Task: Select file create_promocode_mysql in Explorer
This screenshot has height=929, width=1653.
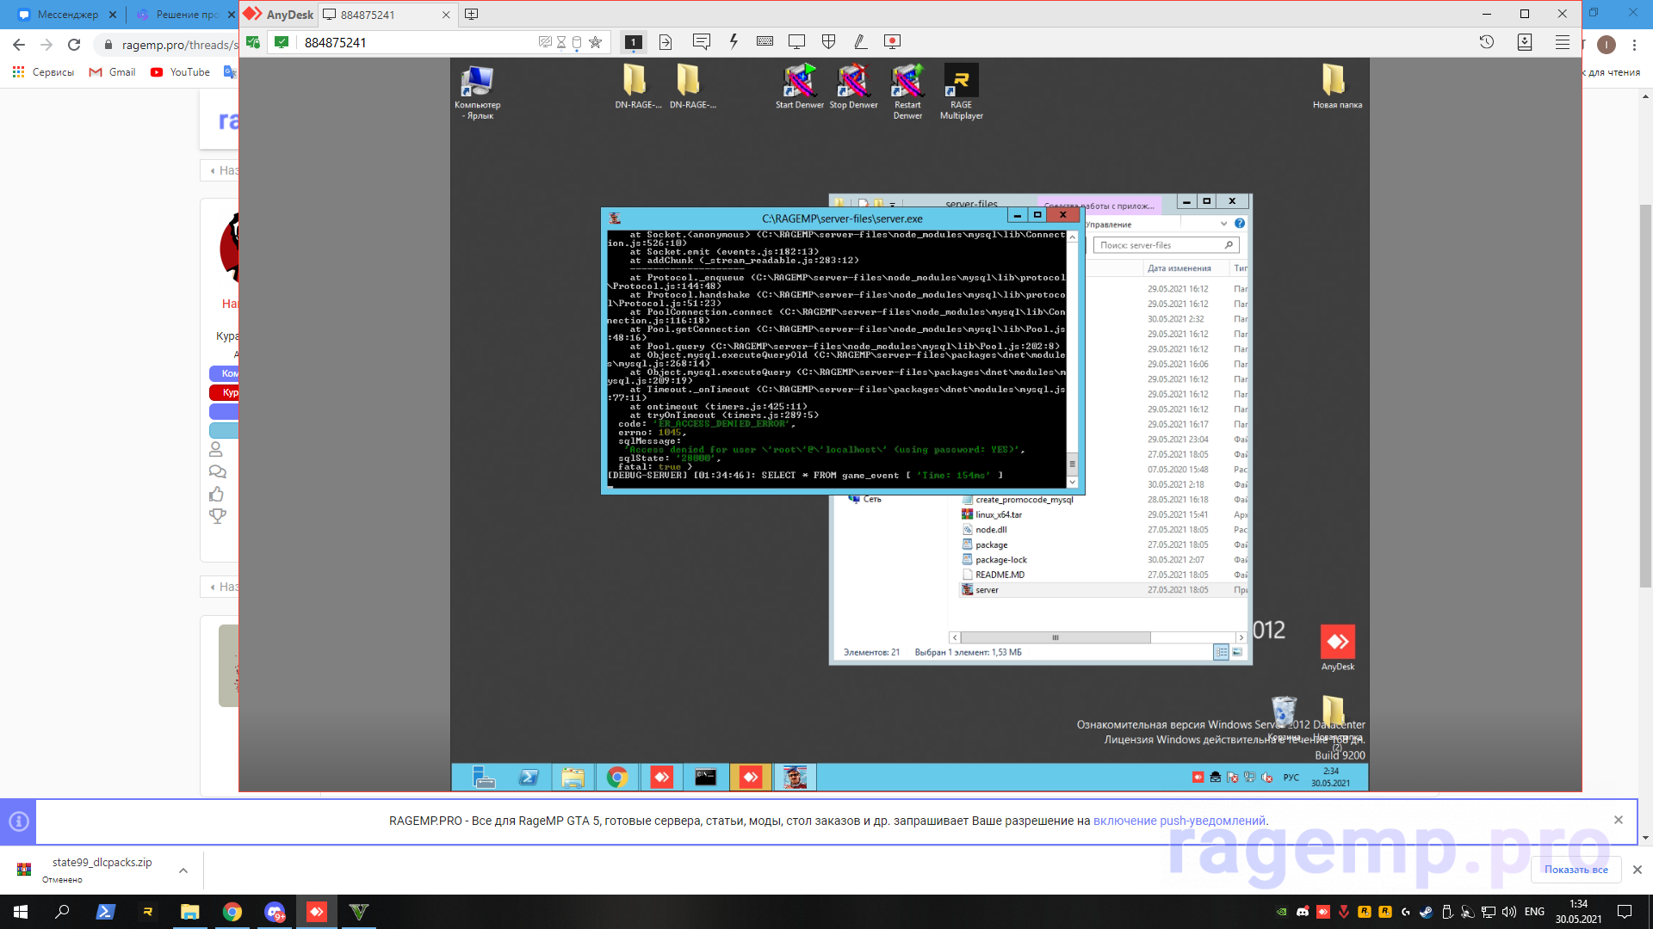Action: (x=1024, y=500)
